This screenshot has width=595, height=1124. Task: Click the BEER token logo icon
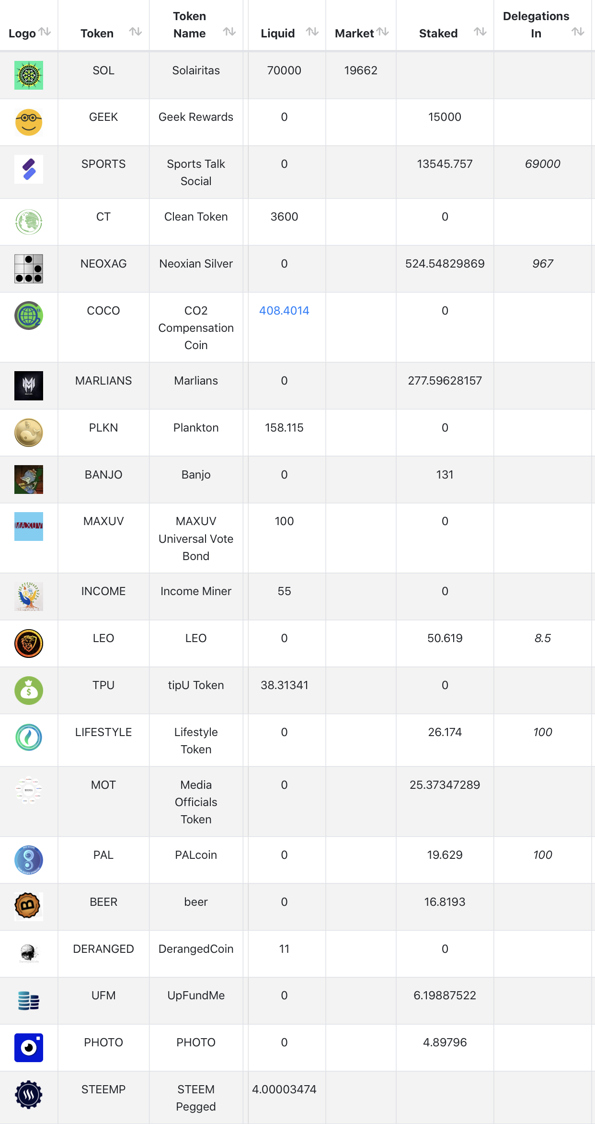click(x=29, y=906)
